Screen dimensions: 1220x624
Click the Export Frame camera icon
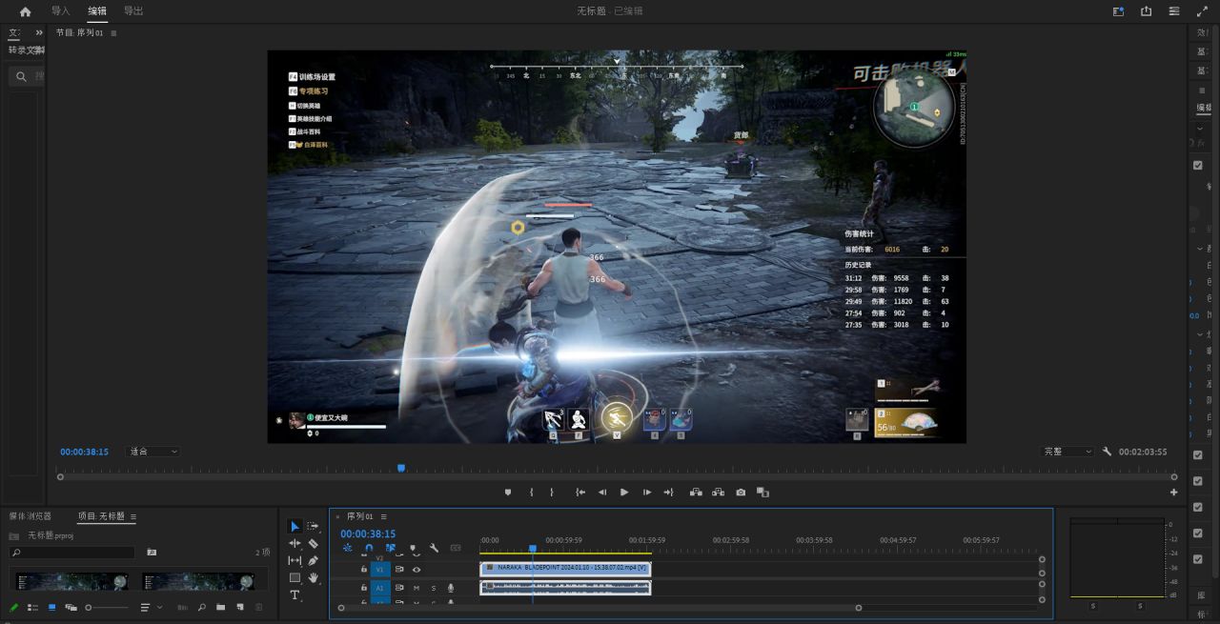coord(741,493)
